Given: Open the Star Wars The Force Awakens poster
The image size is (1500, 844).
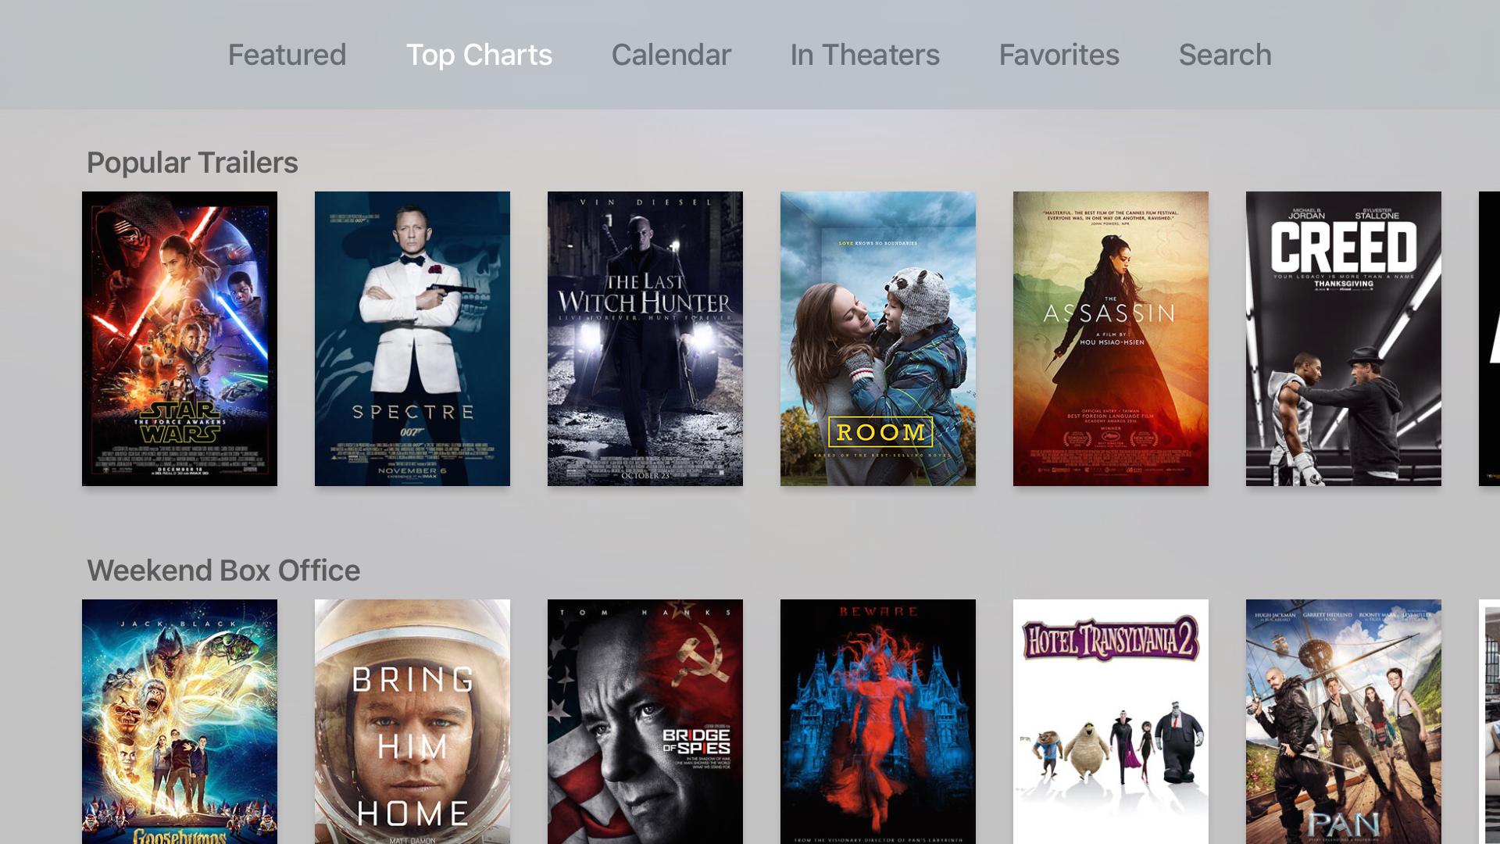Looking at the screenshot, I should click(180, 338).
